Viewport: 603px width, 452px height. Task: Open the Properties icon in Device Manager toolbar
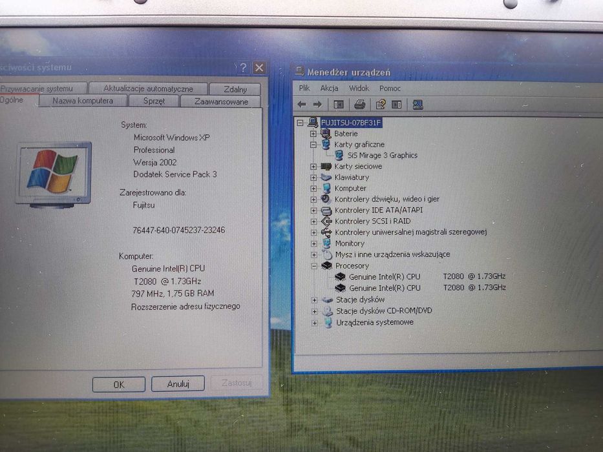(380, 104)
